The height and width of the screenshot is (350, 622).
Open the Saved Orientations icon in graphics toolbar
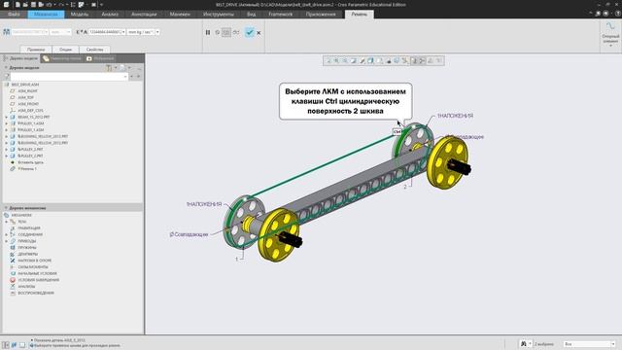(x=380, y=60)
